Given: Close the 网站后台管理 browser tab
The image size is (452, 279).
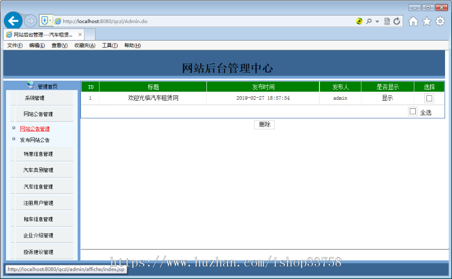Looking at the screenshot, I should 80,35.
